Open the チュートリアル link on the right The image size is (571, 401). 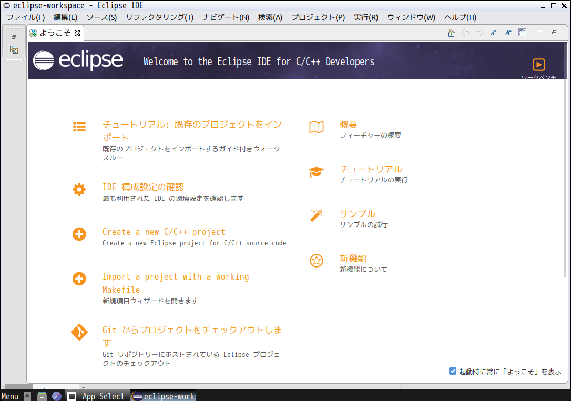click(x=371, y=169)
